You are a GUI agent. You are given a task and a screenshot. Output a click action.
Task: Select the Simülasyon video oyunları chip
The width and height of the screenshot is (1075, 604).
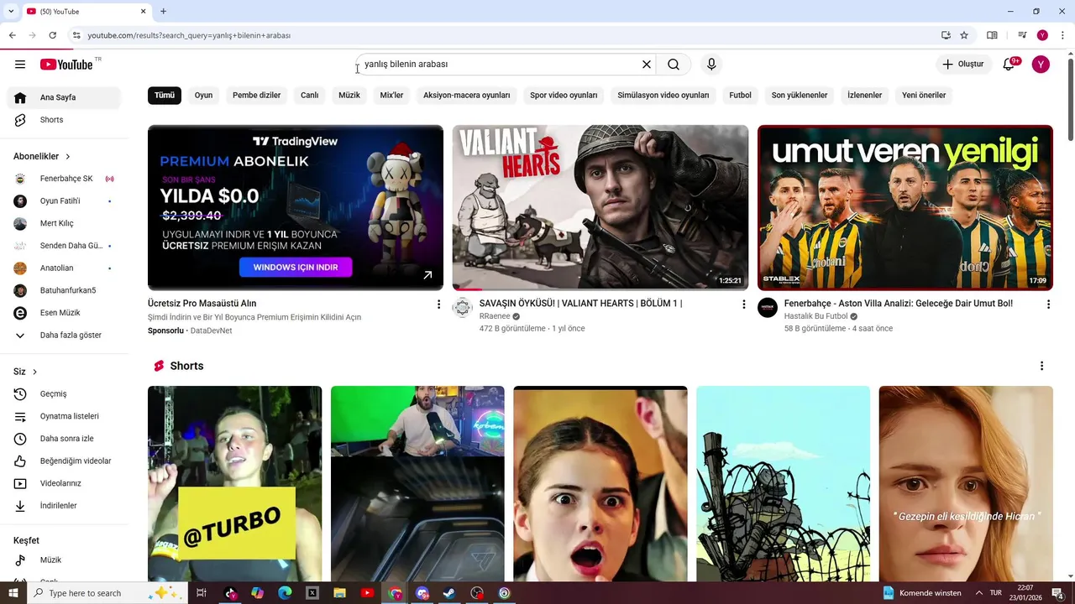(663, 96)
